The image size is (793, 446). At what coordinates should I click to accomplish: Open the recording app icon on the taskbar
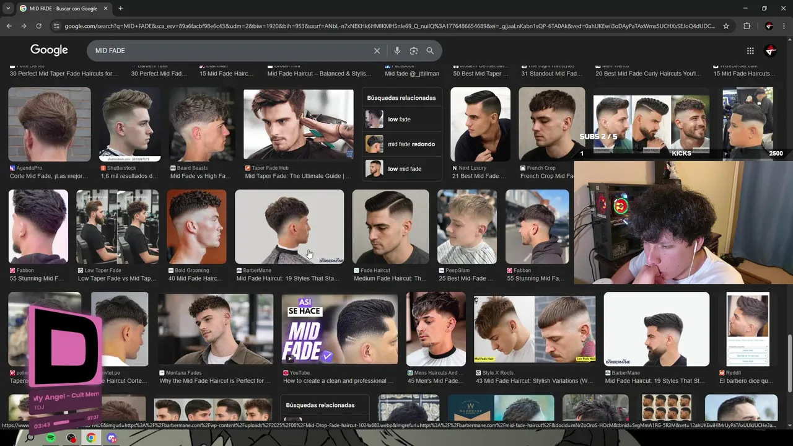(71, 438)
